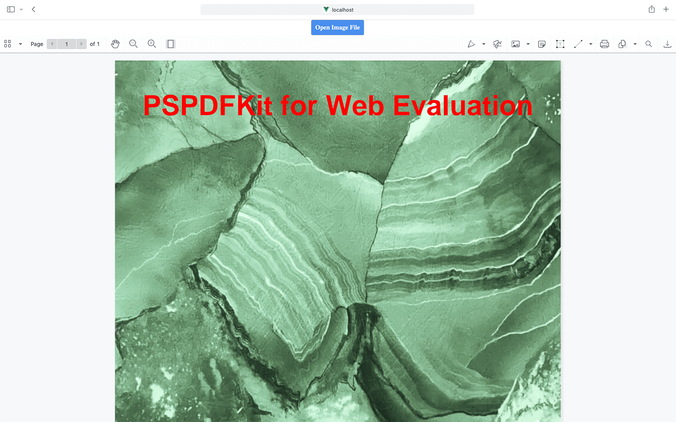Add a note annotation
676x422 pixels.
pyautogui.click(x=542, y=44)
